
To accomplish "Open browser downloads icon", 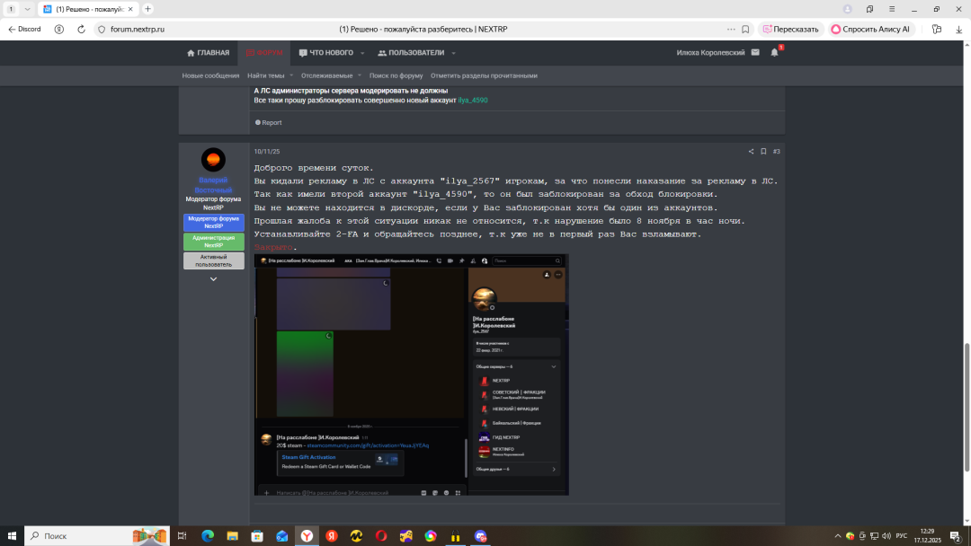I will point(957,29).
